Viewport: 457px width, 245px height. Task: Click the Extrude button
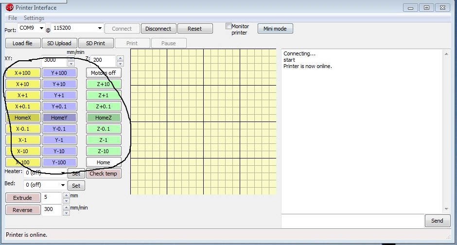click(x=22, y=198)
